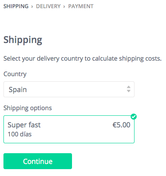The width and height of the screenshot is (166, 176).
Task: Click the chevron between SHIPPING and DELIVERY
Action: pos(32,6)
